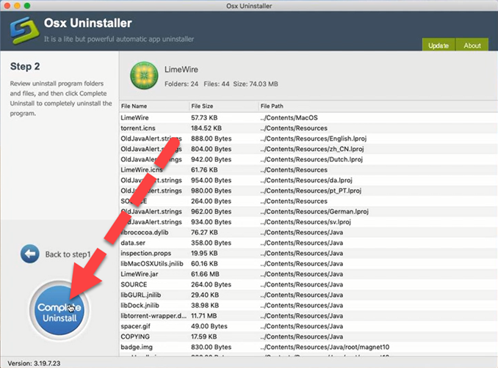This screenshot has height=368, width=498.
Task: Click the zh_CN.lproj path cell
Action: [312, 149]
